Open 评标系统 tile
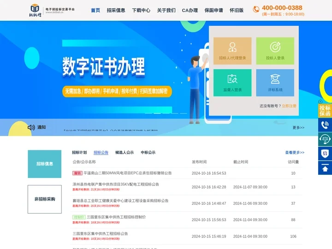The width and height of the screenshot is (332, 249). 275,83
